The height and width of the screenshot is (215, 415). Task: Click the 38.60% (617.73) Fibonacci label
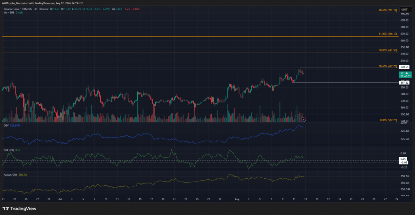[388, 66]
